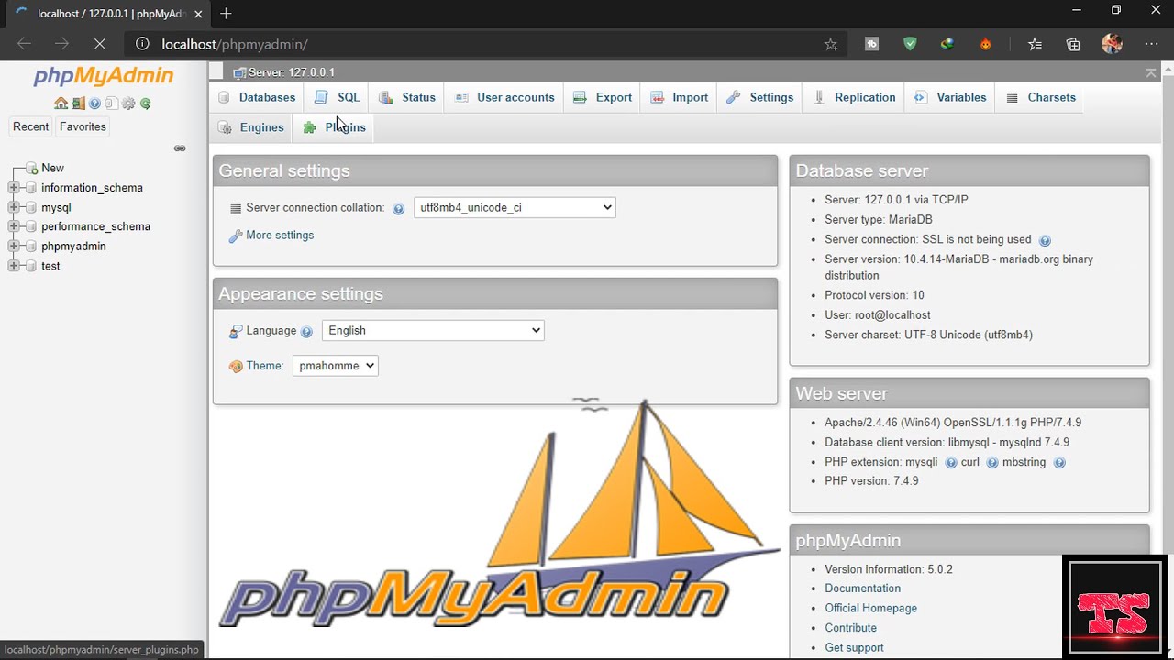The image size is (1174, 660).
Task: Expand the performance_schema database node
Action: click(x=14, y=227)
